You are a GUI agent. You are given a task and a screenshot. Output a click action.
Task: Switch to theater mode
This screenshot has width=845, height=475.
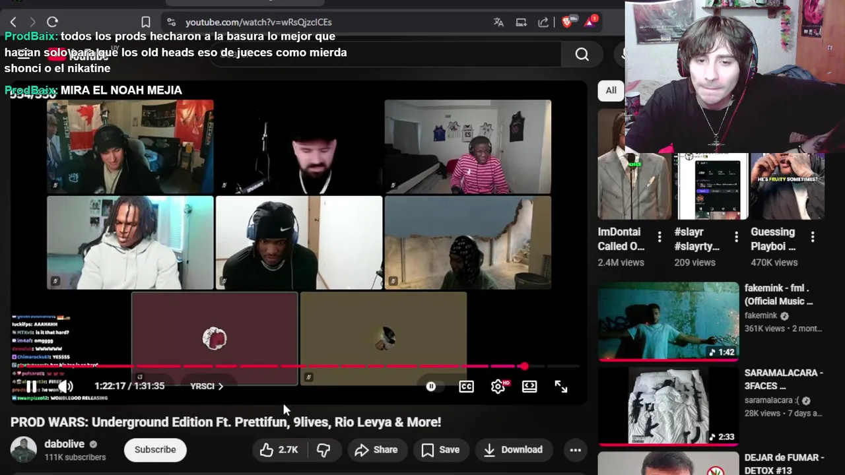[529, 387]
